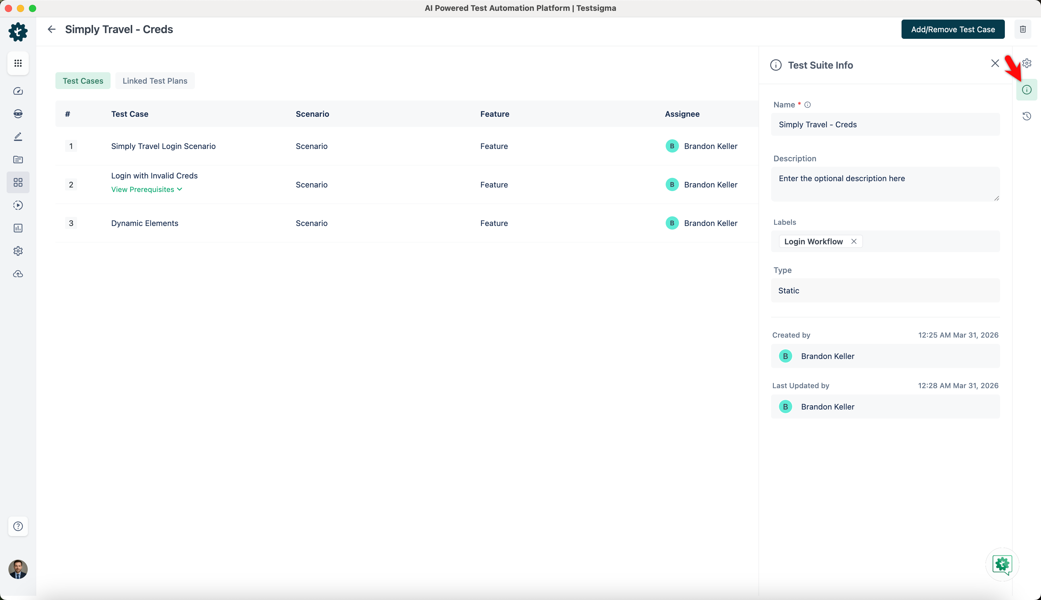Click the help question mark icon
This screenshot has width=1041, height=600.
click(18, 526)
